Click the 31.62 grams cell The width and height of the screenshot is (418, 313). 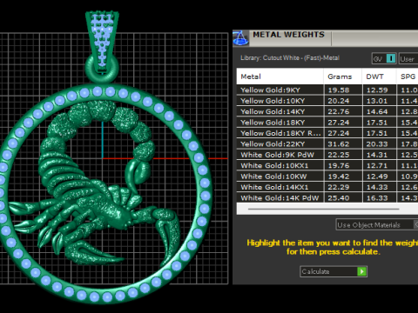coord(343,144)
